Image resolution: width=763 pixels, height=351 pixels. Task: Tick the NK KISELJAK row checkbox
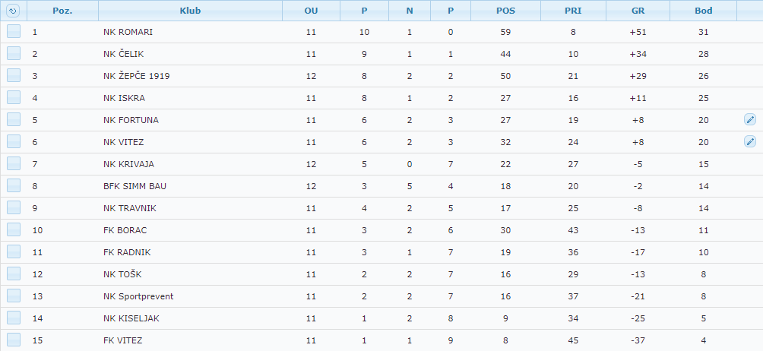click(x=14, y=318)
